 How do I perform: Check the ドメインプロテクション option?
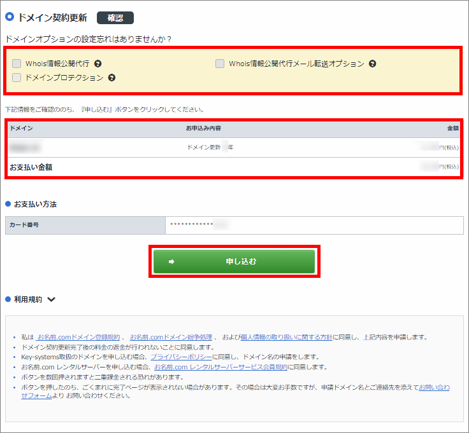(17, 78)
